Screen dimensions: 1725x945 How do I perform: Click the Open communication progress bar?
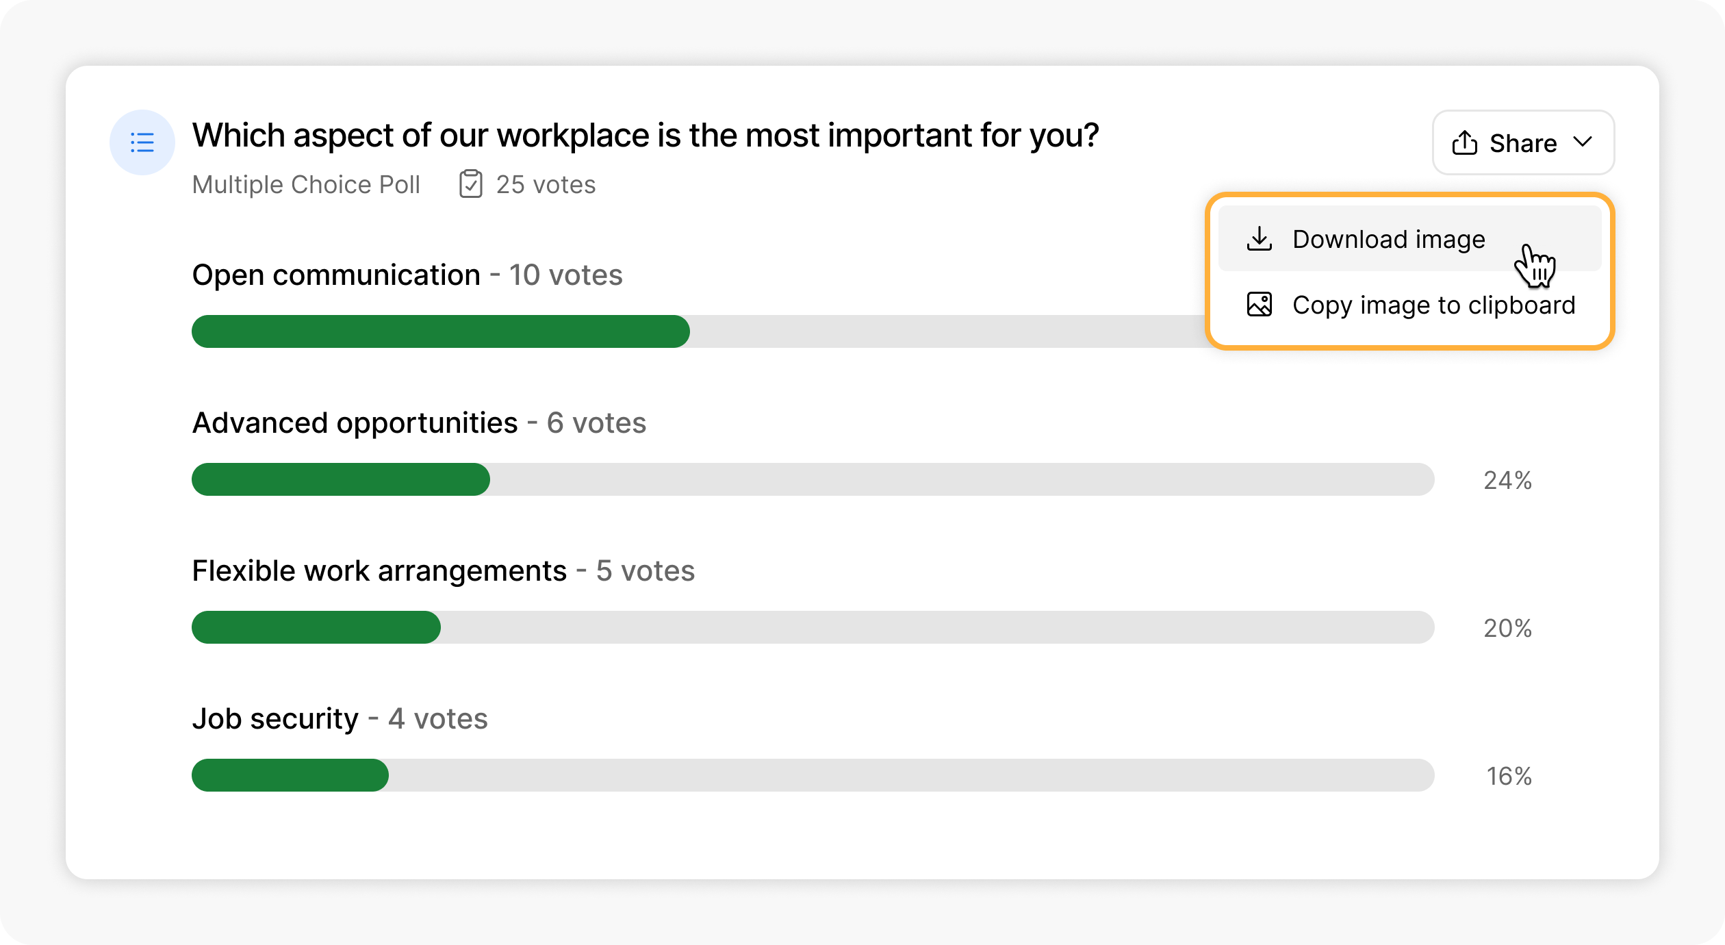coord(698,331)
